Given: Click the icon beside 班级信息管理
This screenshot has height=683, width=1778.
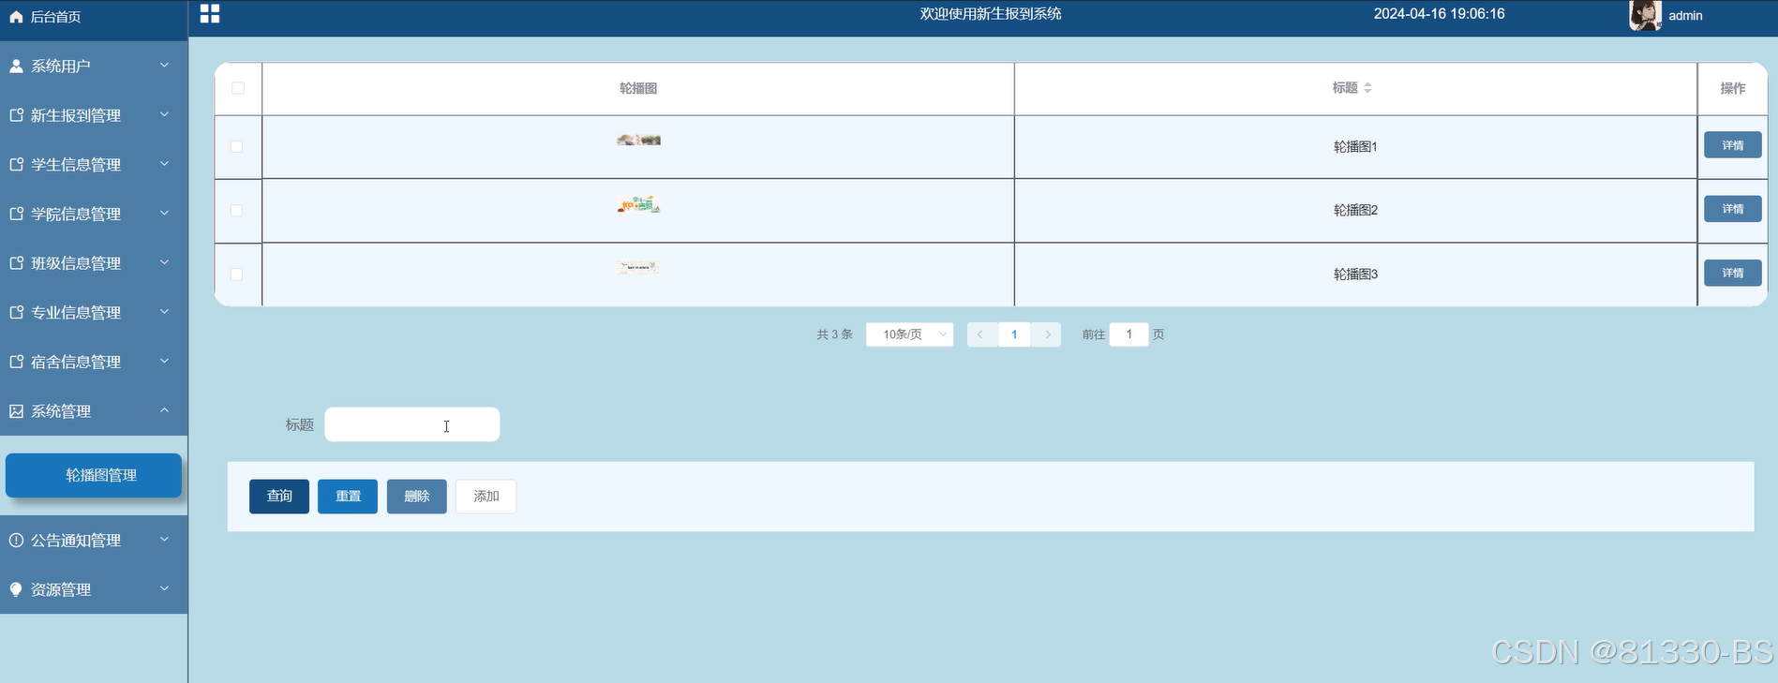Looking at the screenshot, I should 16,263.
